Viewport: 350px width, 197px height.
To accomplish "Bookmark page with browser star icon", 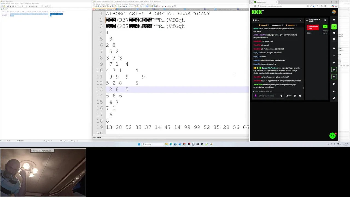I will (x=314, y=6).
